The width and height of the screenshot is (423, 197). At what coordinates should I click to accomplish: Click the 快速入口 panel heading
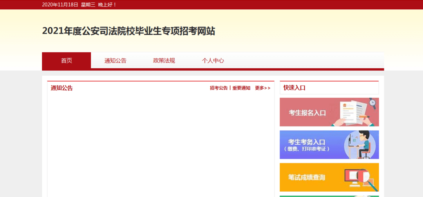click(x=295, y=88)
